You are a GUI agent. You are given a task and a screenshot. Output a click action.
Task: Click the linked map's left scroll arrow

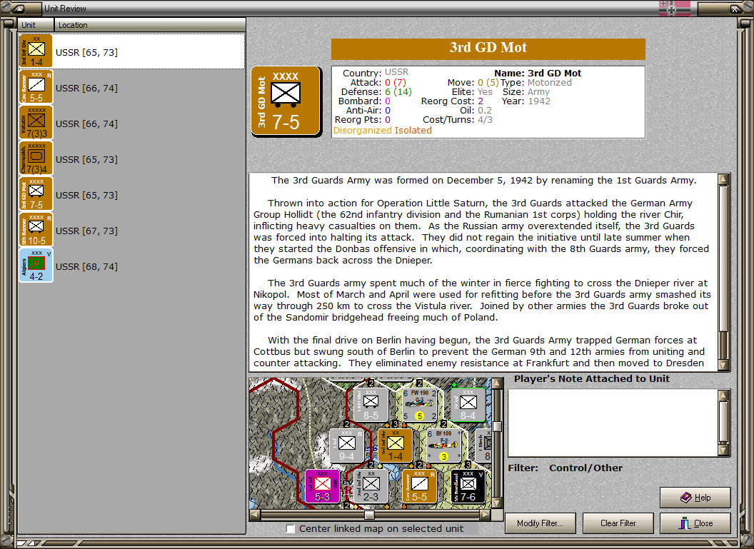(x=255, y=515)
